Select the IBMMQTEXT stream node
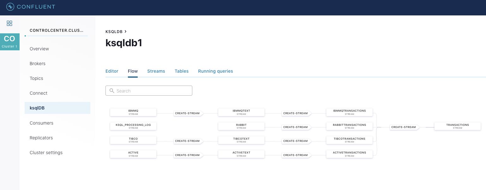The image size is (486, 190). point(241,112)
